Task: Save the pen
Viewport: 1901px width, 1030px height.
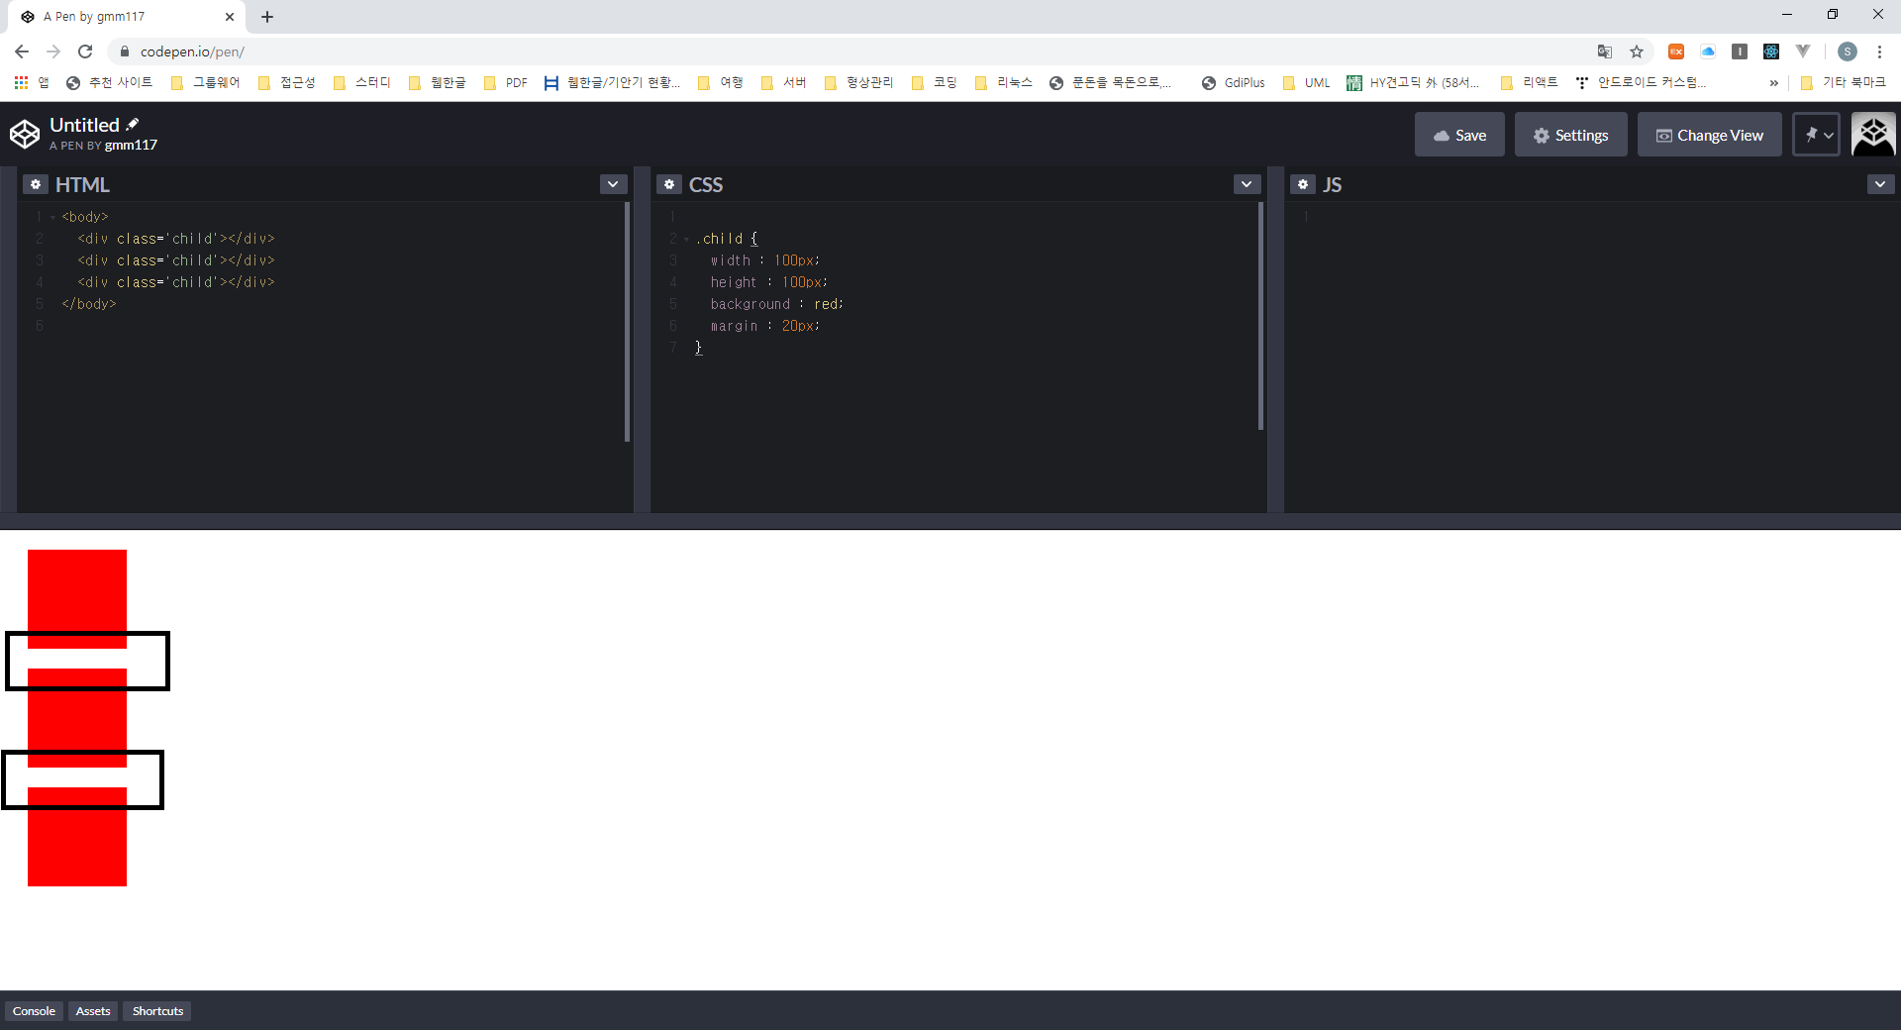Action: click(1459, 135)
